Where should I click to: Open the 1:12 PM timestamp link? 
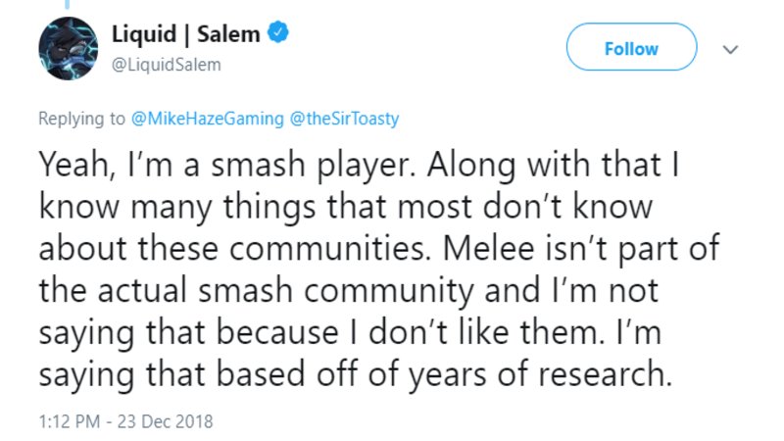pyautogui.click(x=69, y=421)
